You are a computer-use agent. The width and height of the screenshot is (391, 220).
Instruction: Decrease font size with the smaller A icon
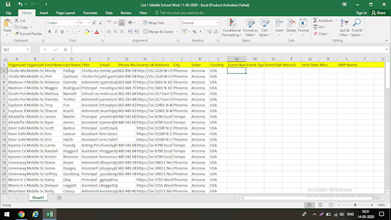point(101,22)
